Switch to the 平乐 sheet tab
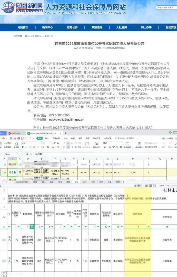This screenshot has height=277, width=177. point(76,182)
